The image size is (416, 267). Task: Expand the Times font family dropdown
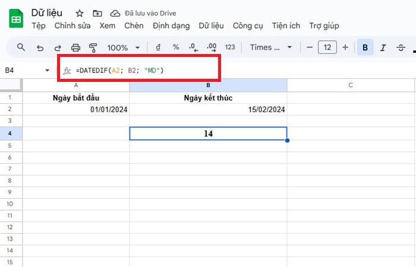pos(271,47)
